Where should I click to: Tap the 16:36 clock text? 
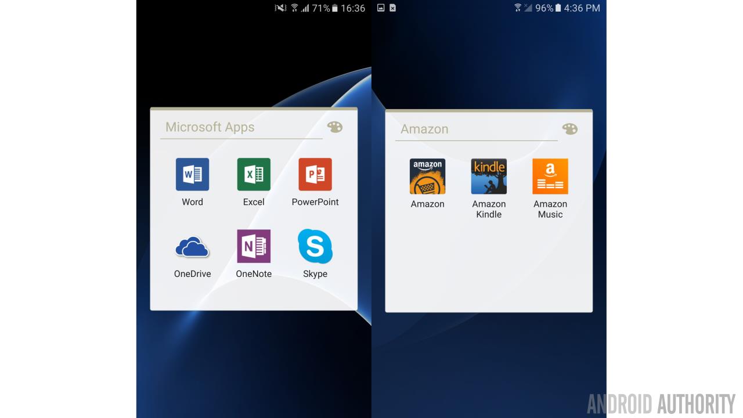click(353, 8)
